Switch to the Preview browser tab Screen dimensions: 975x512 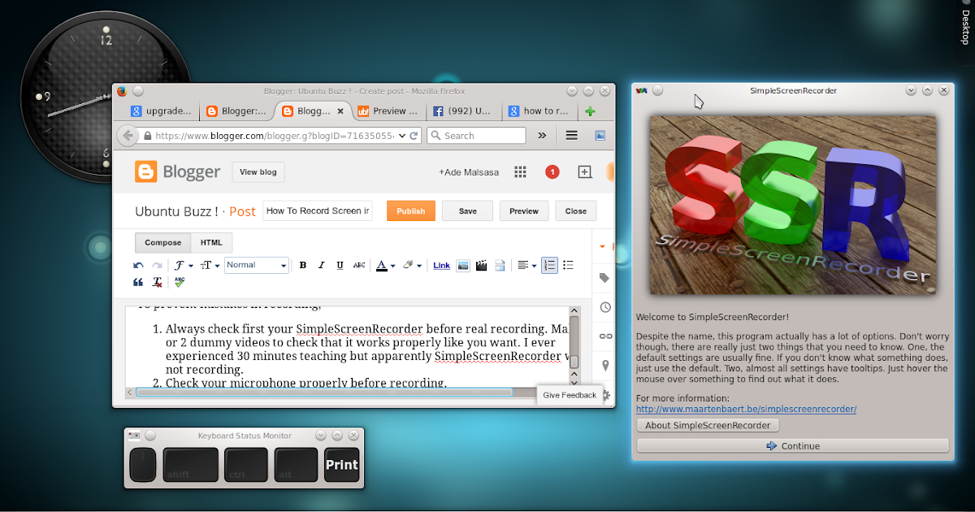(388, 111)
